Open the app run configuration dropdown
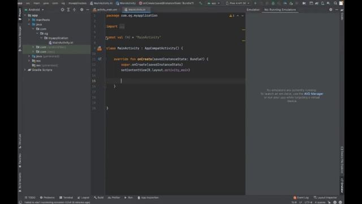This screenshot has width=362, height=204. point(214,3)
